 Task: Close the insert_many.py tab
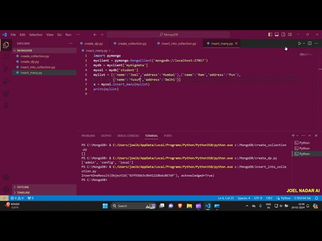pos(236,44)
